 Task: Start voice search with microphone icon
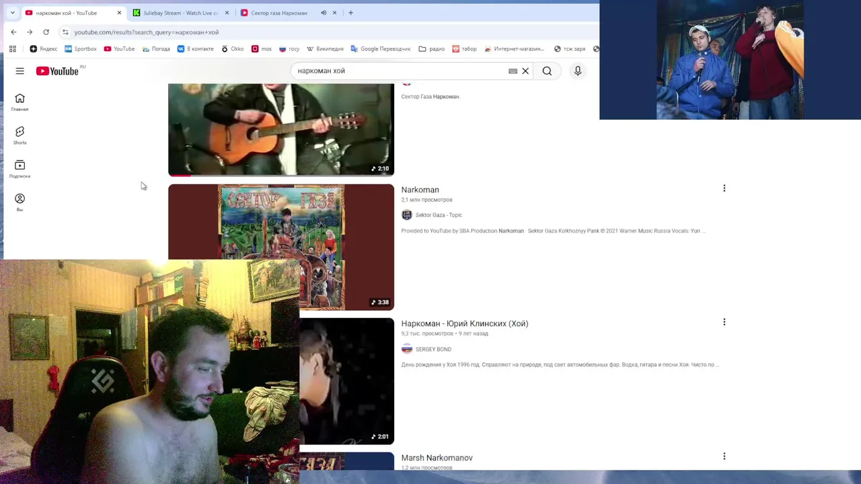[578, 71]
